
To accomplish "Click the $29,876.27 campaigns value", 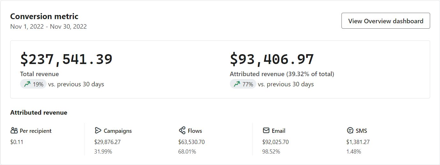I will click(107, 142).
